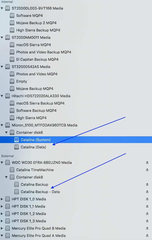Select WDC WD30 EFRX-68EUZN0 Media label
The height and width of the screenshot is (240, 152).
coord(42,162)
